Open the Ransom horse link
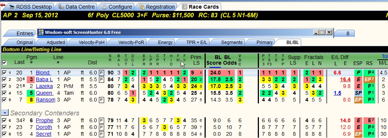This screenshot has width=388, height=138. (46, 100)
